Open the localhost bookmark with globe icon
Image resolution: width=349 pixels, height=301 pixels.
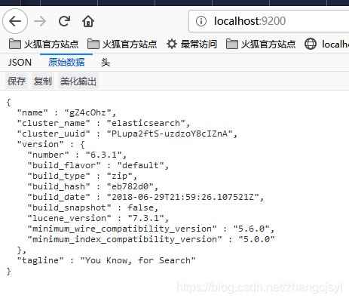(x=326, y=45)
